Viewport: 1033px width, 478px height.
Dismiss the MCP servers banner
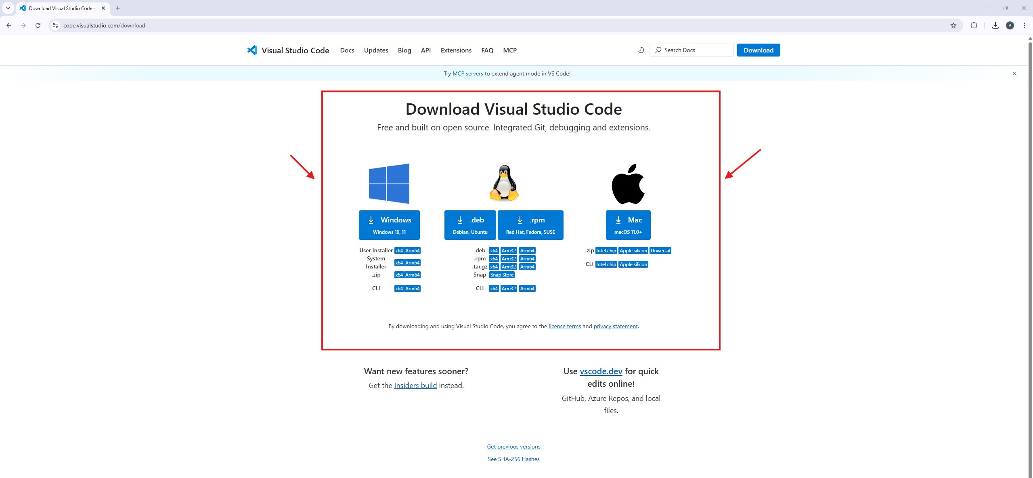click(1014, 73)
